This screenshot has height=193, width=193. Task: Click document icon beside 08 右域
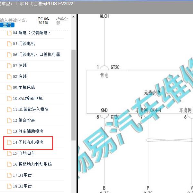[9, 77]
